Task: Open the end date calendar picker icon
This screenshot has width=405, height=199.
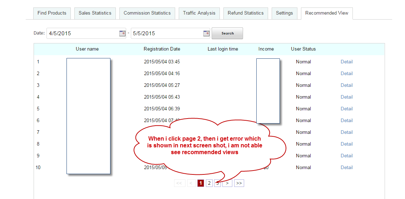Action: (x=206, y=33)
